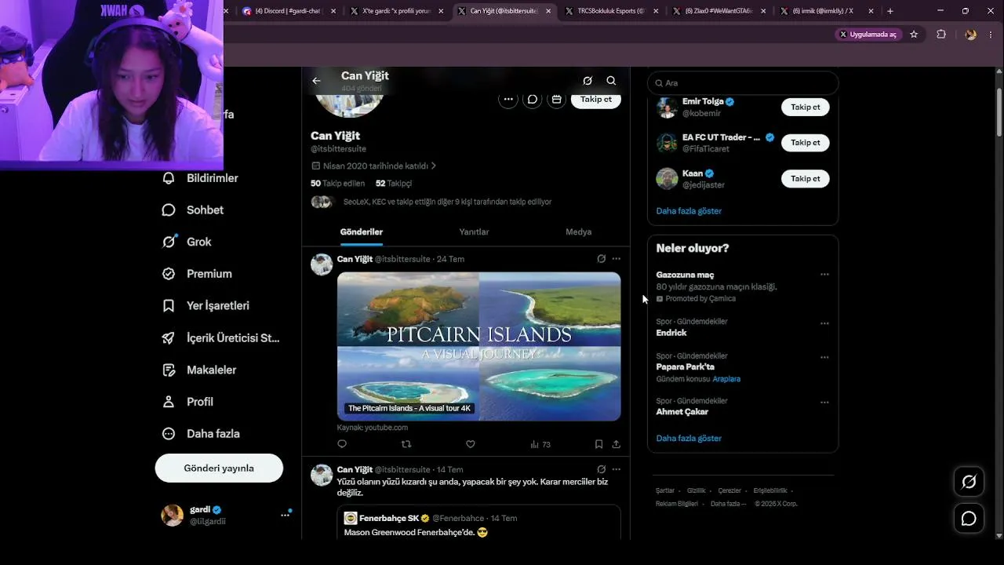Screen dimensions: 1004x565
Task: View analytics showing 73 on Pitcairn post
Action: (540, 444)
